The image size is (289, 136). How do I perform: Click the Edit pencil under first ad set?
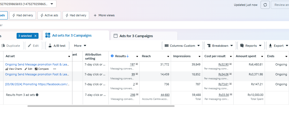[x=28, y=69]
